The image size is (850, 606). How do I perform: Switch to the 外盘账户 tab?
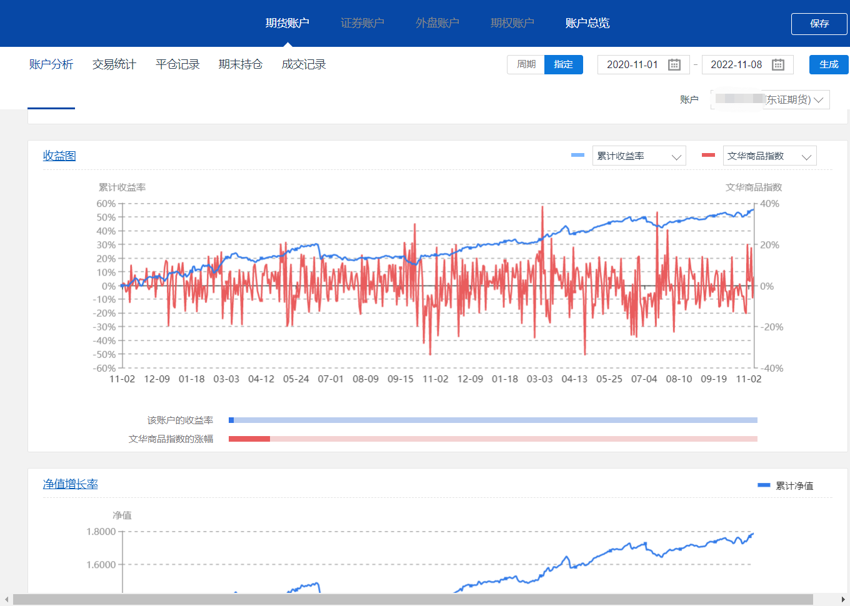click(437, 23)
